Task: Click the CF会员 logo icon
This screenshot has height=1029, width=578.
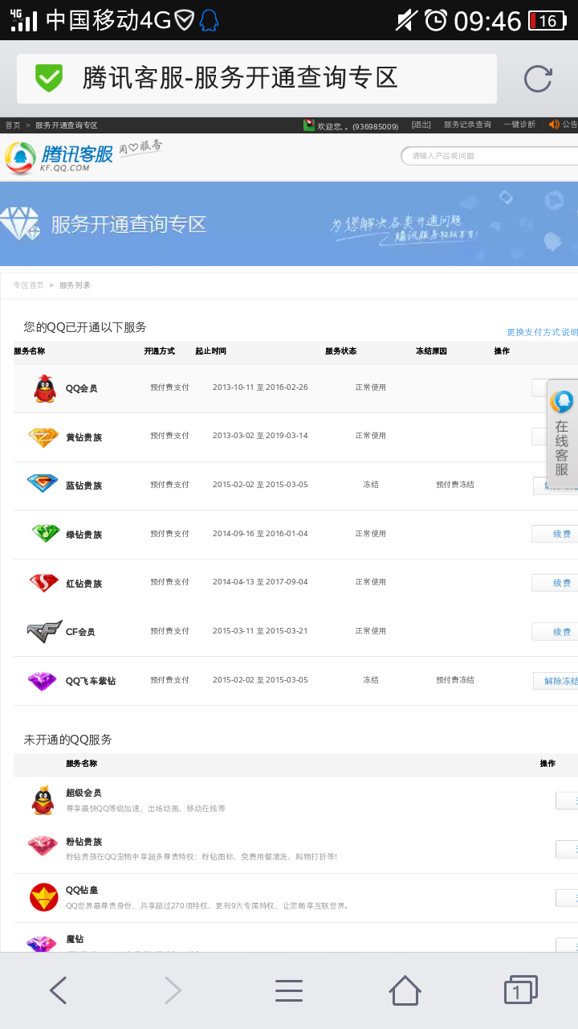Action: coord(44,631)
